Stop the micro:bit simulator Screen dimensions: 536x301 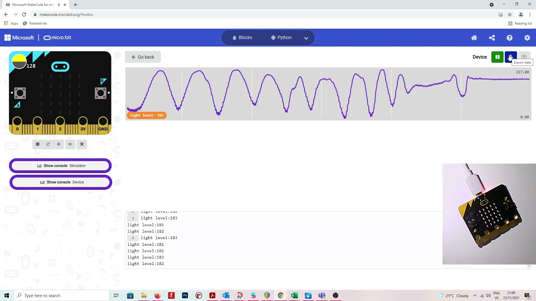[38, 144]
